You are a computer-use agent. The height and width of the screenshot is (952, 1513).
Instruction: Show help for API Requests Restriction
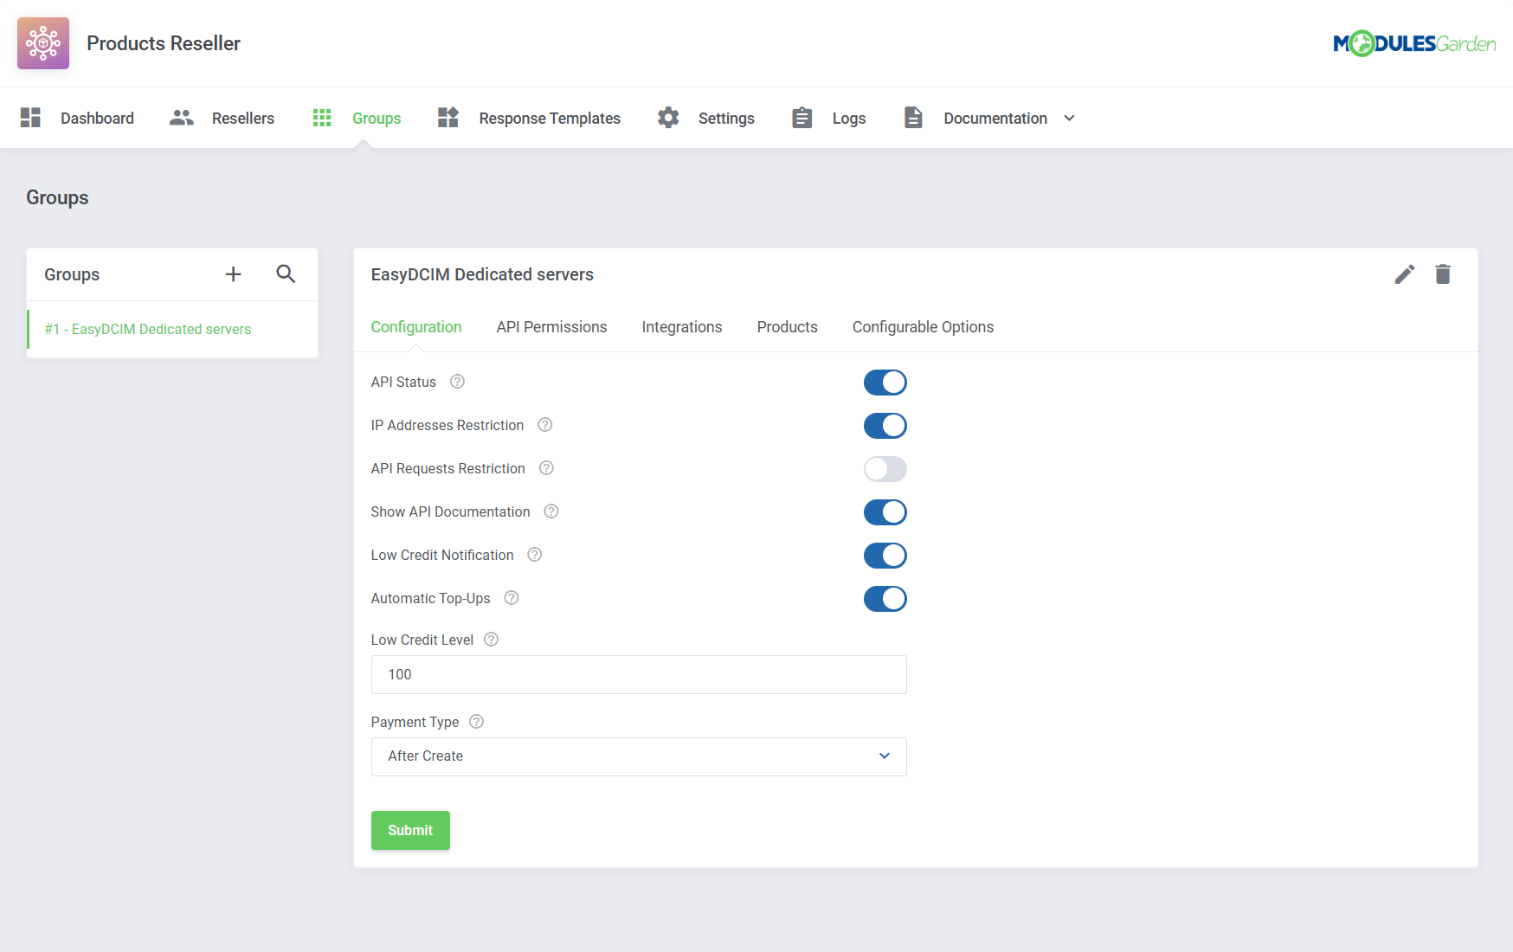click(546, 468)
